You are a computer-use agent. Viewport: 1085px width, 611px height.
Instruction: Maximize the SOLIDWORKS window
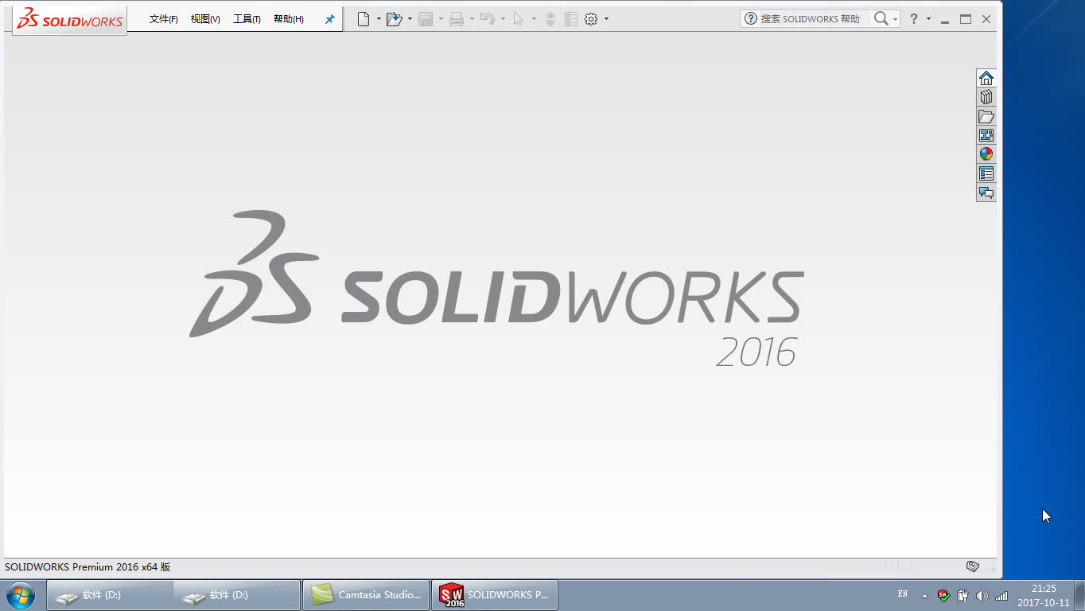point(966,19)
